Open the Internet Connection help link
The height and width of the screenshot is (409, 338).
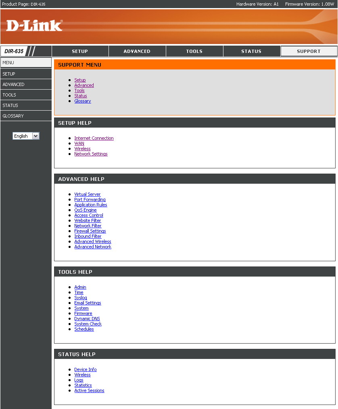(x=94, y=138)
